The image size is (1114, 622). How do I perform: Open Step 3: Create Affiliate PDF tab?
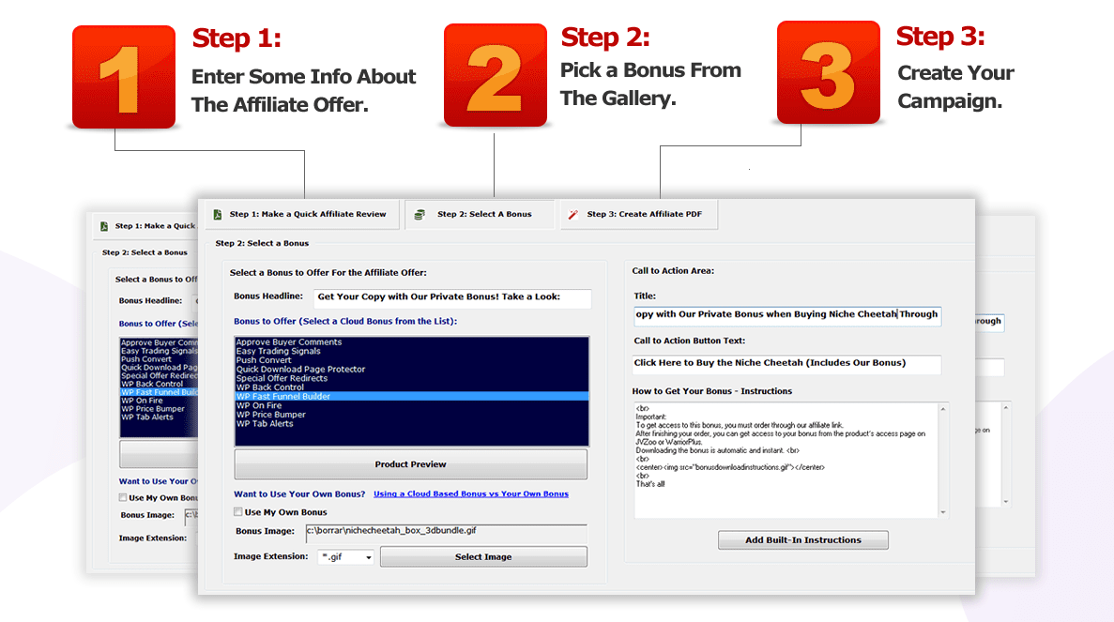click(x=639, y=215)
